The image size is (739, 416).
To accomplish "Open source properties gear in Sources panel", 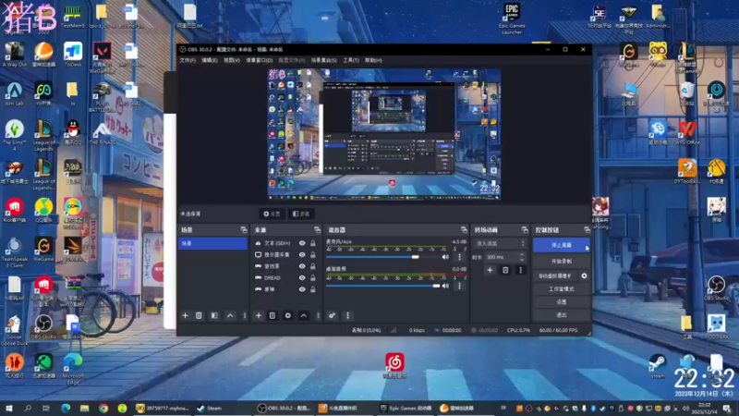I will pyautogui.click(x=288, y=315).
